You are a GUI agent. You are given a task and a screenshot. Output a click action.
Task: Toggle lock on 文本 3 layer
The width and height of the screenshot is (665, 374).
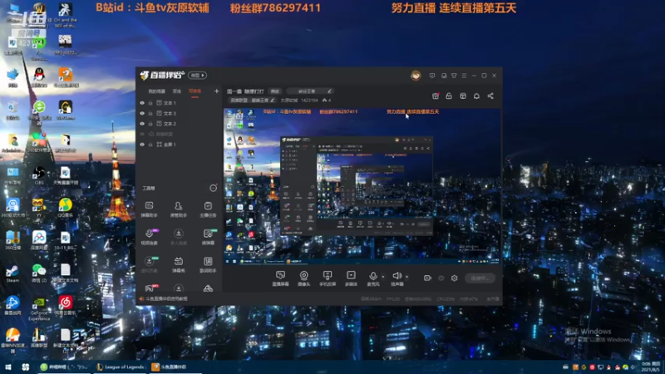150,113
